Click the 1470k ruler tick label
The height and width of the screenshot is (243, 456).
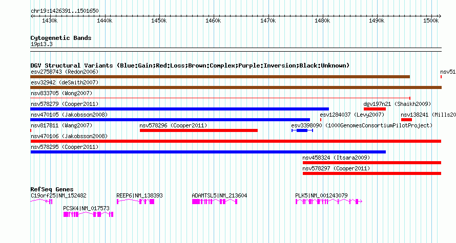click(268, 20)
